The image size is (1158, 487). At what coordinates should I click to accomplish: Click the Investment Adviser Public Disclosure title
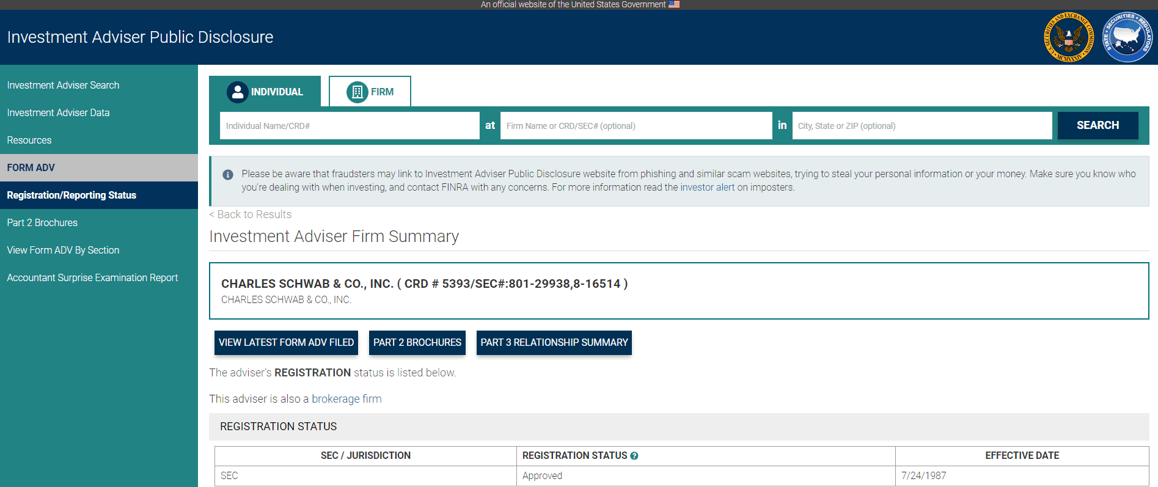click(x=140, y=37)
